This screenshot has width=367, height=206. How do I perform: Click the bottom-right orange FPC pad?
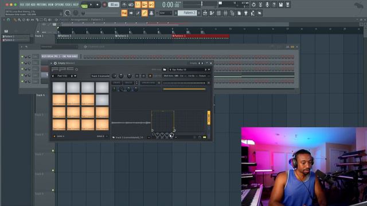click(x=102, y=125)
